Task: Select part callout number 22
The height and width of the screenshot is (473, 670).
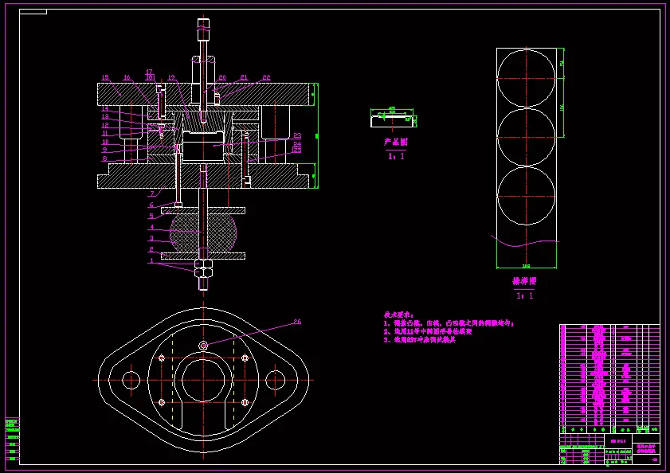Action: click(x=267, y=77)
